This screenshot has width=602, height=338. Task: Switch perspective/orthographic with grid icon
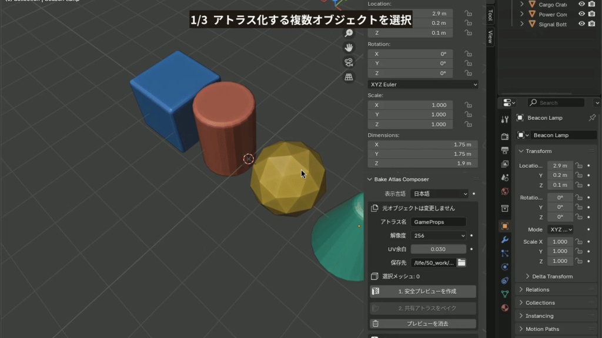coord(349,77)
